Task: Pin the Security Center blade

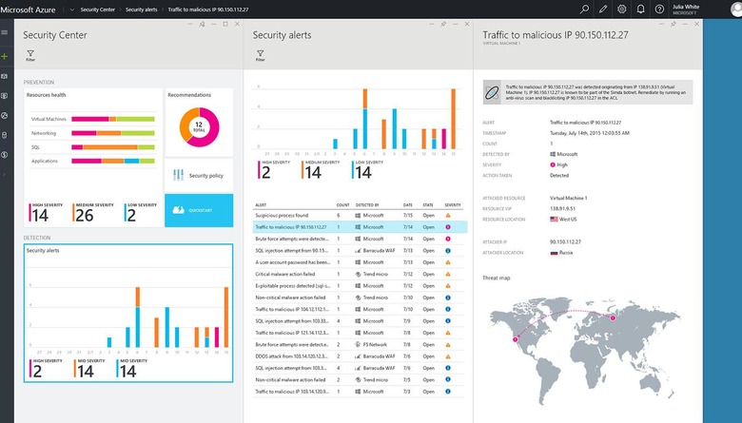Action: 202,24
